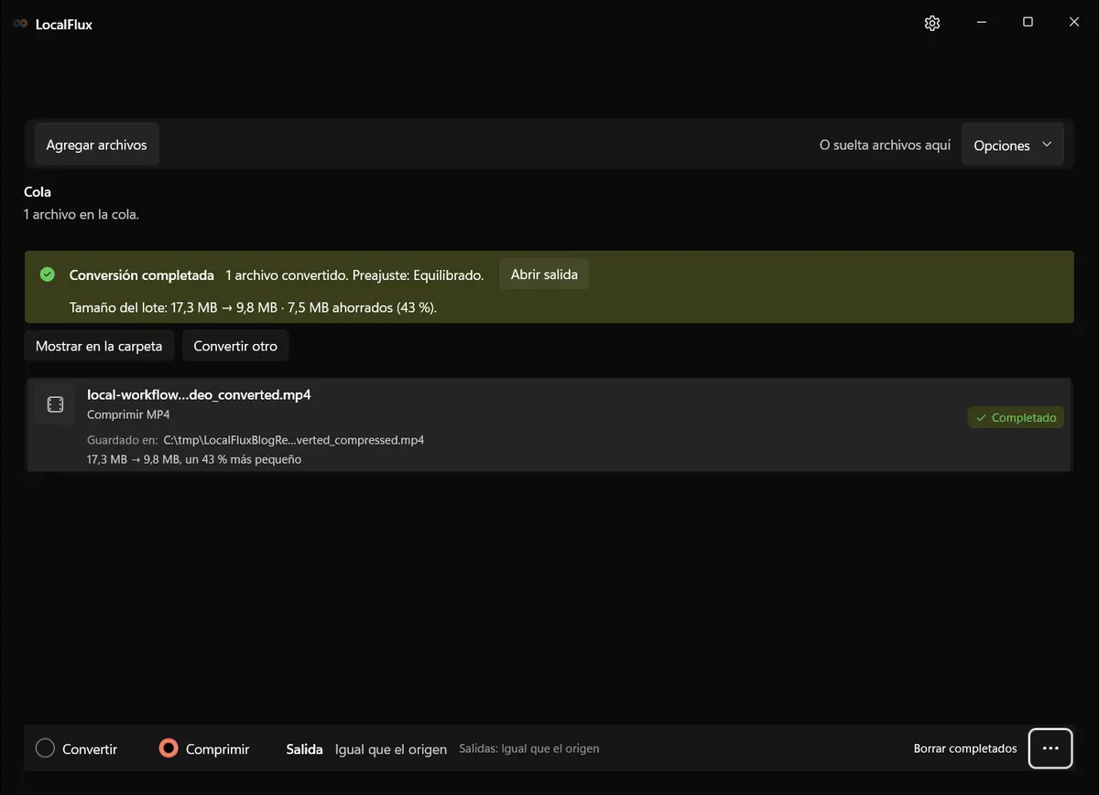Click the chevron arrow beside Opciones

point(1047,145)
